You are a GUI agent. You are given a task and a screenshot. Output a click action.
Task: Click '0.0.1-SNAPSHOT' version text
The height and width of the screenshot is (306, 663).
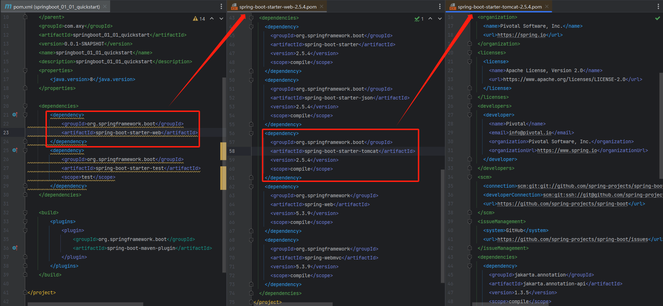[84, 44]
